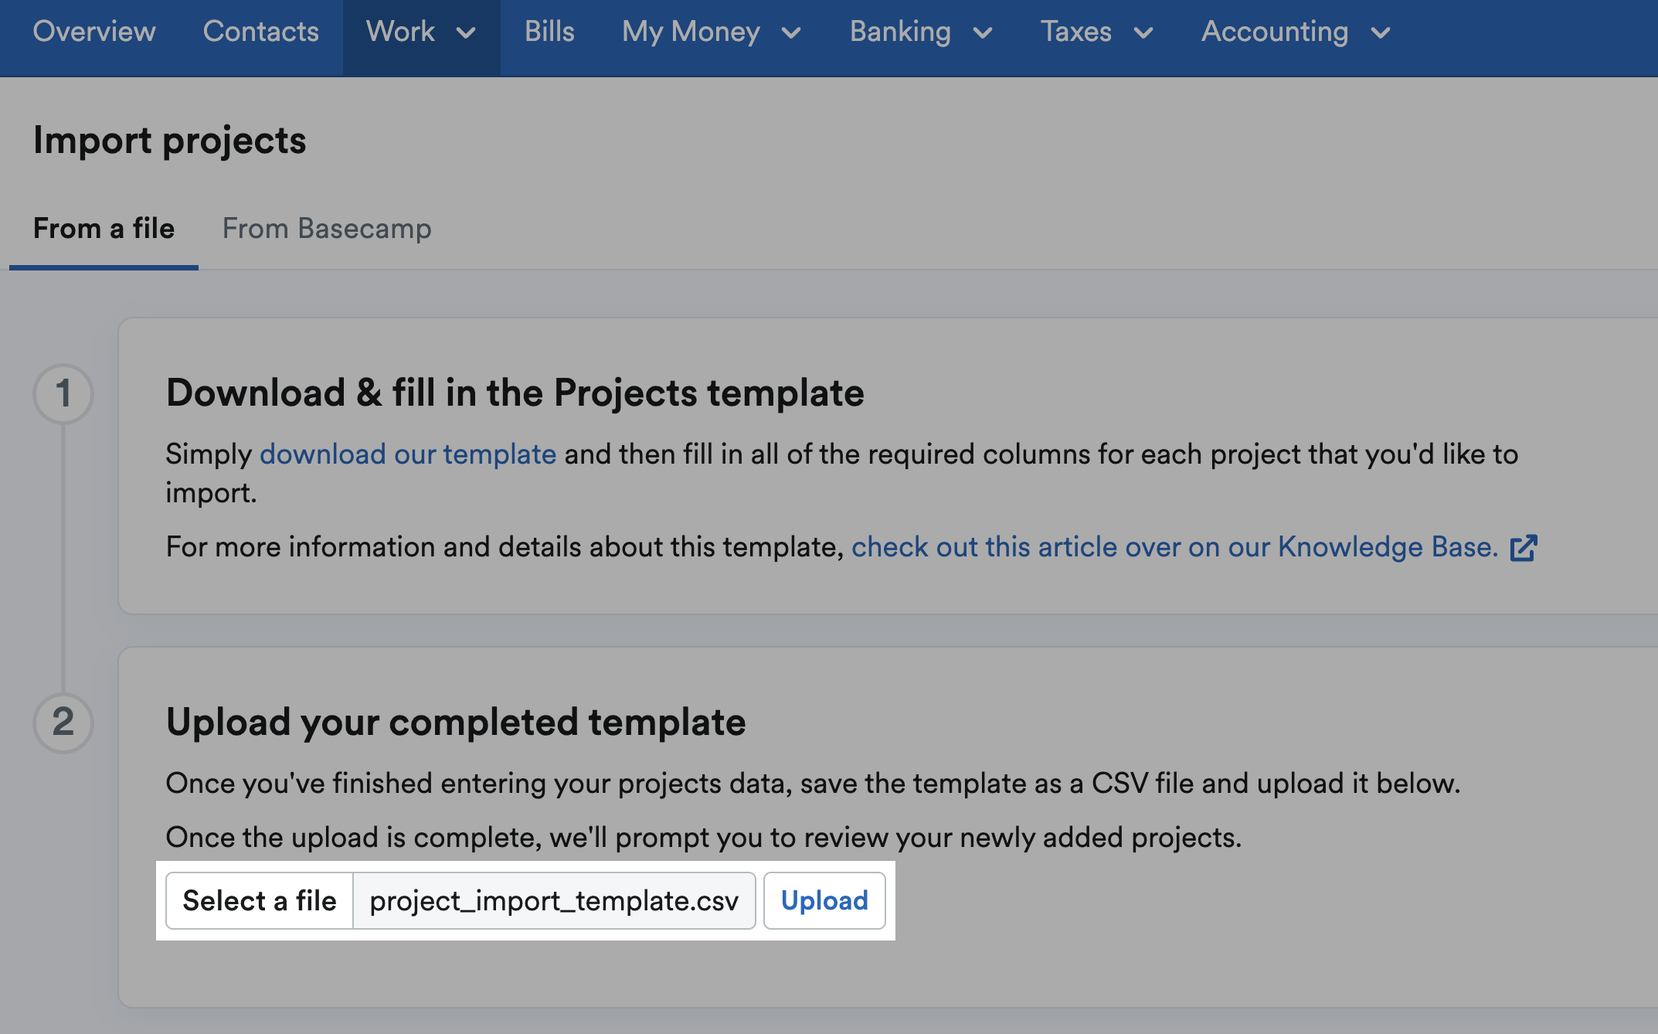The image size is (1658, 1034).
Task: Open the Overview page
Action: [x=94, y=32]
